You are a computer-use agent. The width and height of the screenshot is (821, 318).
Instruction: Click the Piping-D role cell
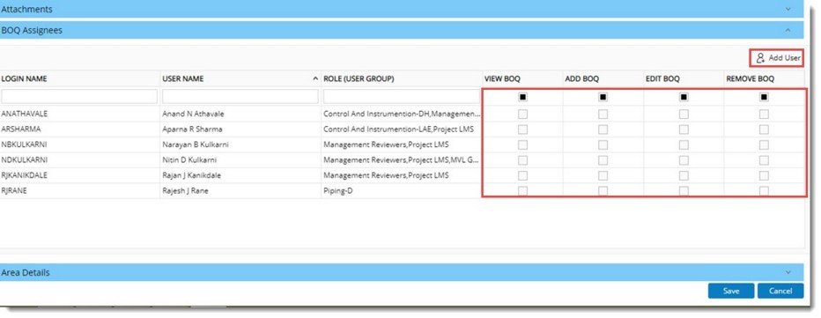[402, 190]
